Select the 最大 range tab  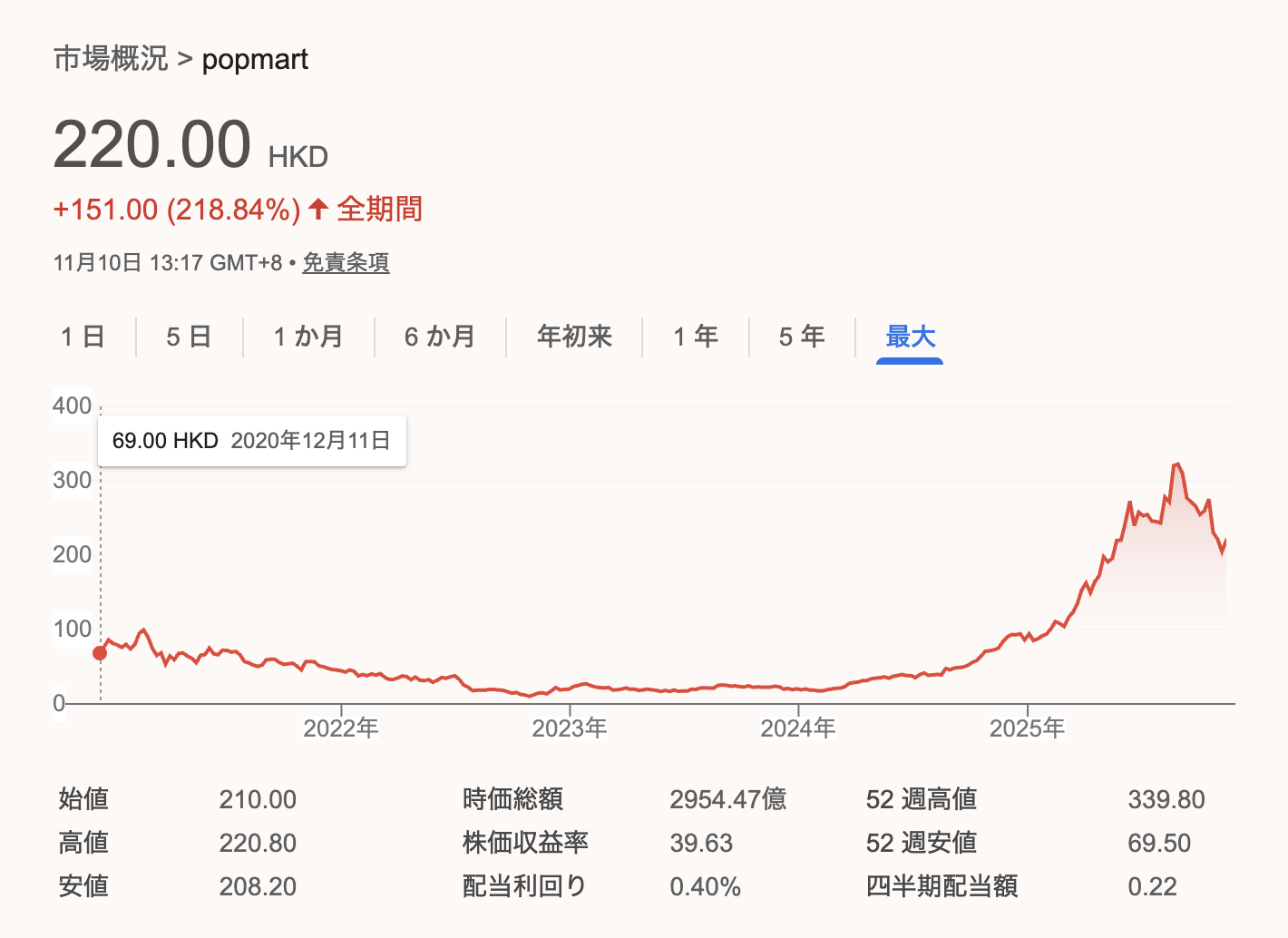[910, 337]
